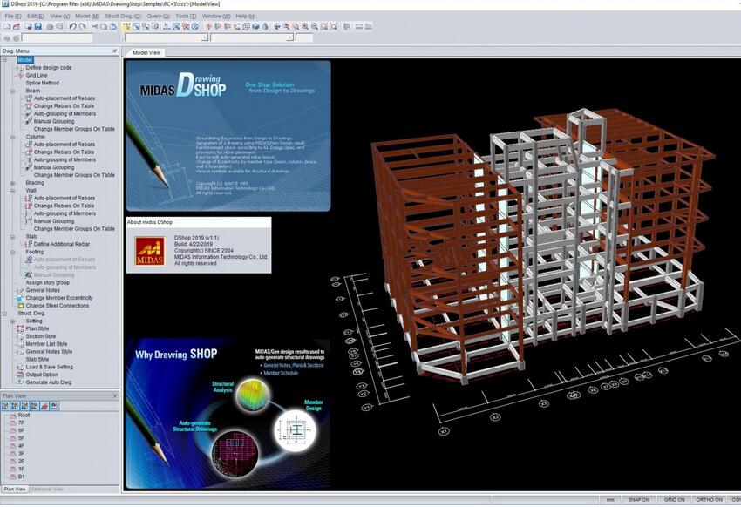
Task: Click the last Plan View toolbar icon
Action: [x=54, y=406]
